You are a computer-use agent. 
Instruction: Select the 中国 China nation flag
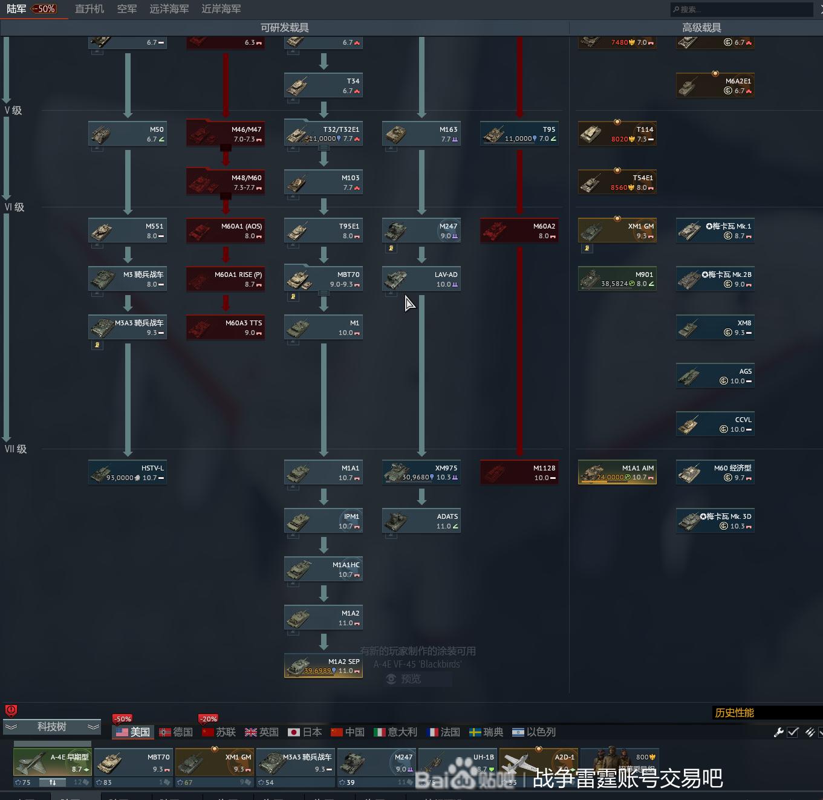click(348, 732)
